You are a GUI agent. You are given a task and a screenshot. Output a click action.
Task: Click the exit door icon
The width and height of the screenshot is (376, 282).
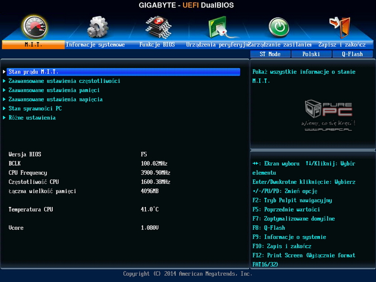pyautogui.click(x=340, y=27)
